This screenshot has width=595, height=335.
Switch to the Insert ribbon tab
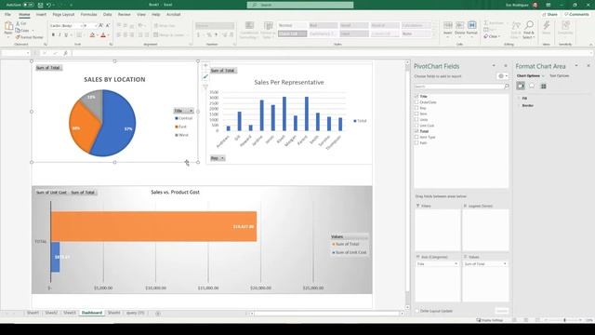coord(41,15)
